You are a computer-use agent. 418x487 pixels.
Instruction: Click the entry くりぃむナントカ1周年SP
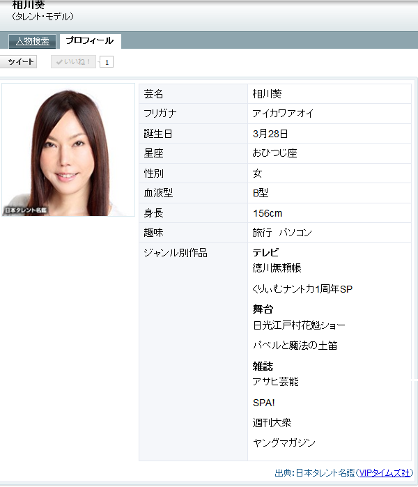tap(302, 289)
